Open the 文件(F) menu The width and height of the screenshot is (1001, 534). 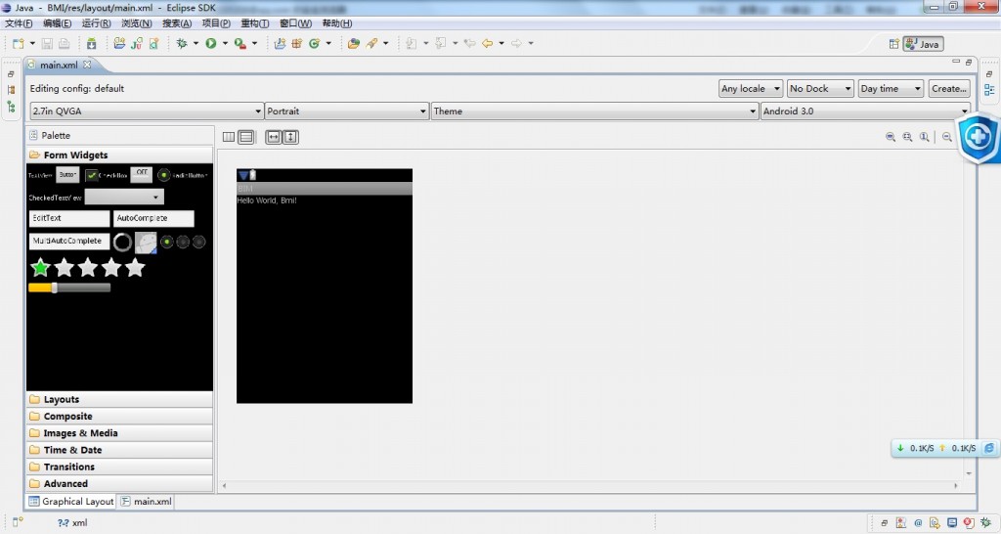19,23
